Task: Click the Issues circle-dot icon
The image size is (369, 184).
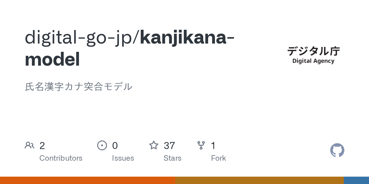Action: tap(102, 145)
